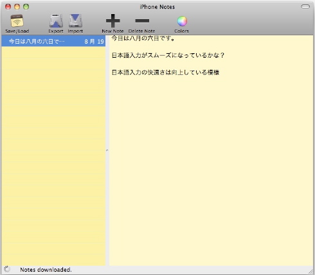This screenshot has height=275, width=315.
Task: Open the Colors wheel picker
Action: pos(182,21)
